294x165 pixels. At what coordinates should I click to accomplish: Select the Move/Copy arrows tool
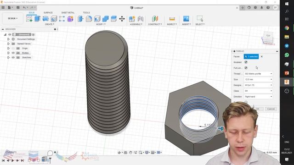(122, 19)
